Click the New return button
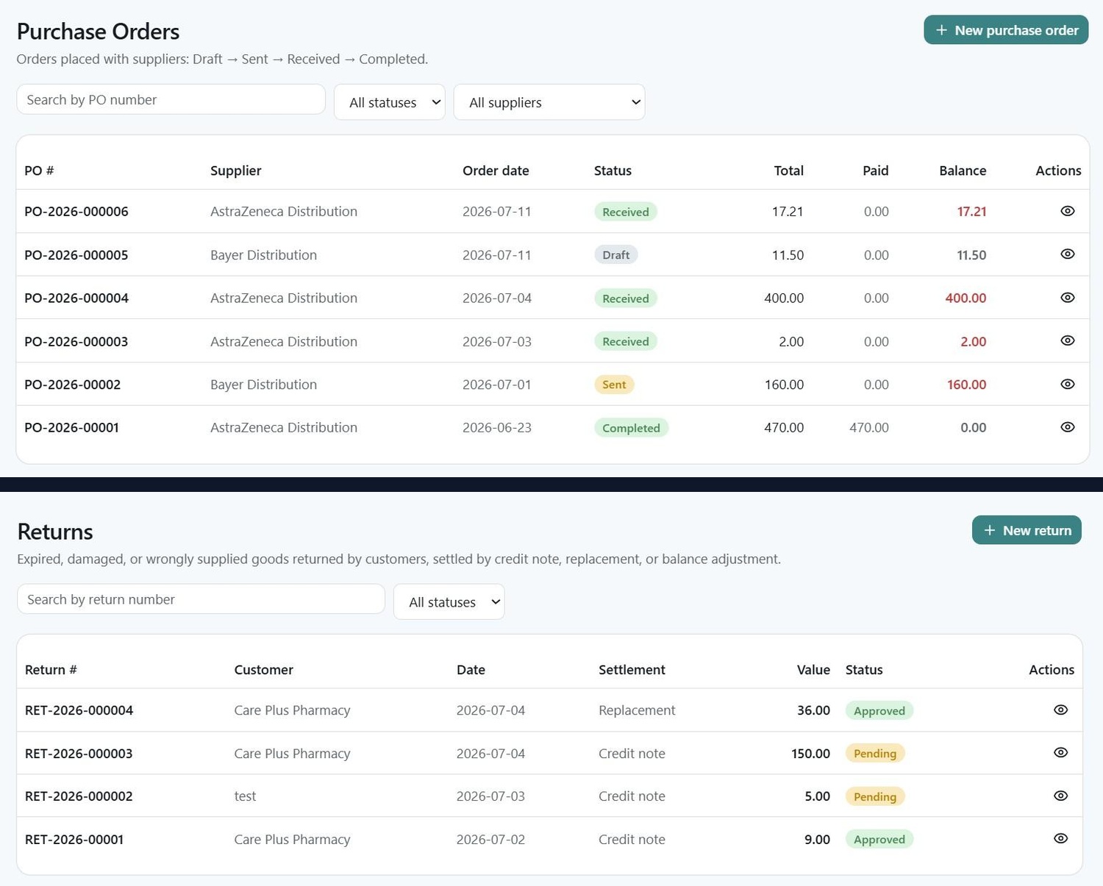This screenshot has width=1103, height=886. point(1027,530)
